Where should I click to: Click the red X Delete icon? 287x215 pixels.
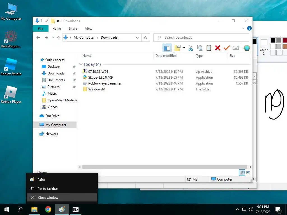[x=217, y=48]
